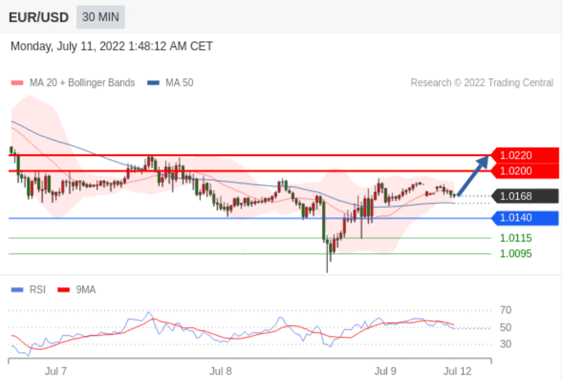The width and height of the screenshot is (562, 381).
Task: Click the RSI 30 axis label
Action: [506, 344]
